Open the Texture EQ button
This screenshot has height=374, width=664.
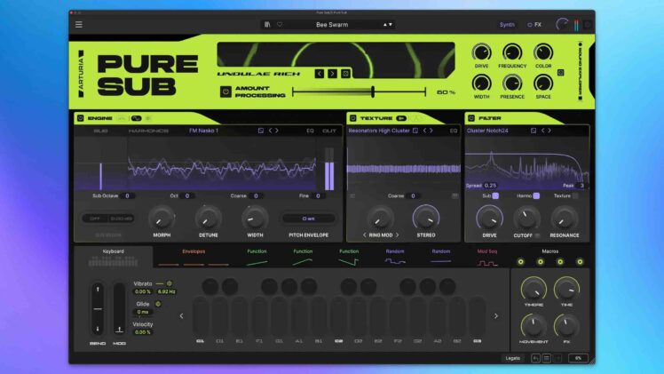(454, 131)
